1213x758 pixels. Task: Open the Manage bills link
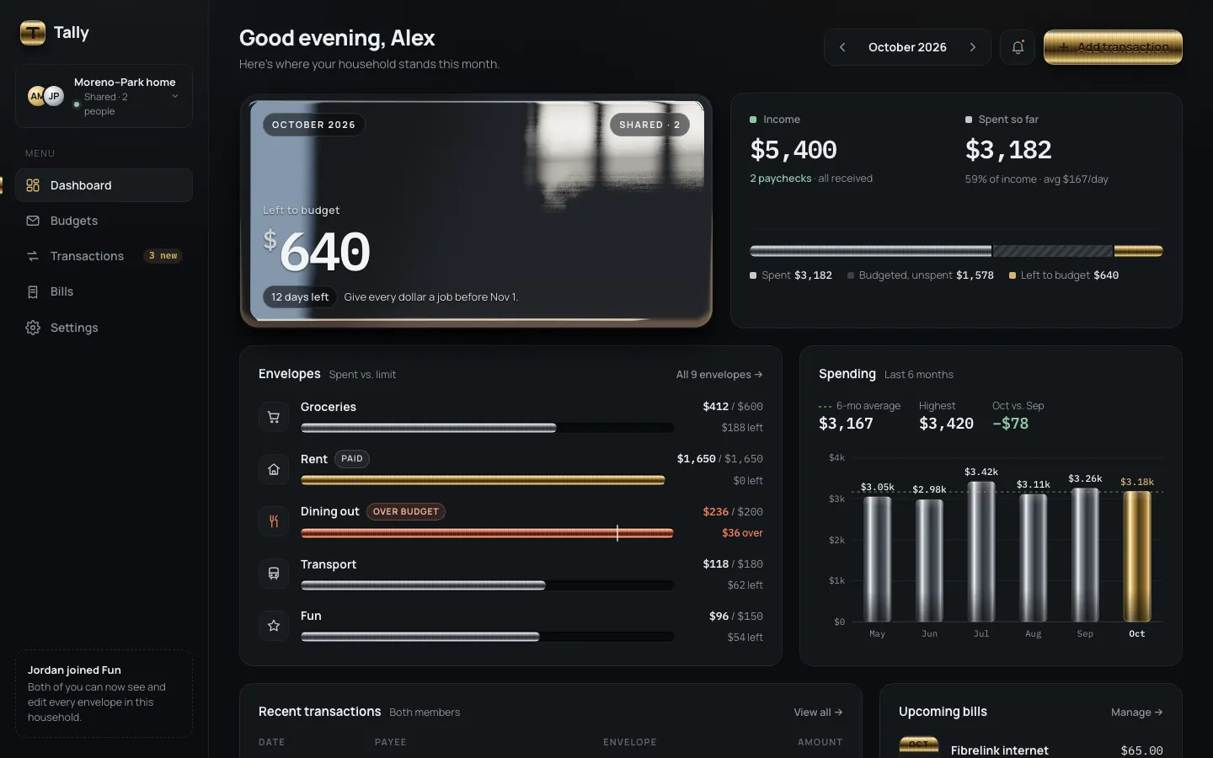coord(1137,713)
